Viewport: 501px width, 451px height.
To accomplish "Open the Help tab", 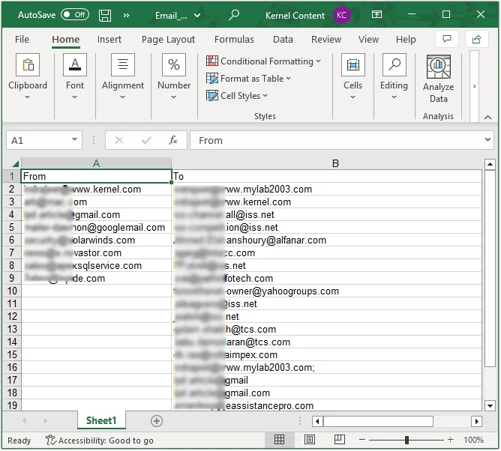I will click(406, 39).
